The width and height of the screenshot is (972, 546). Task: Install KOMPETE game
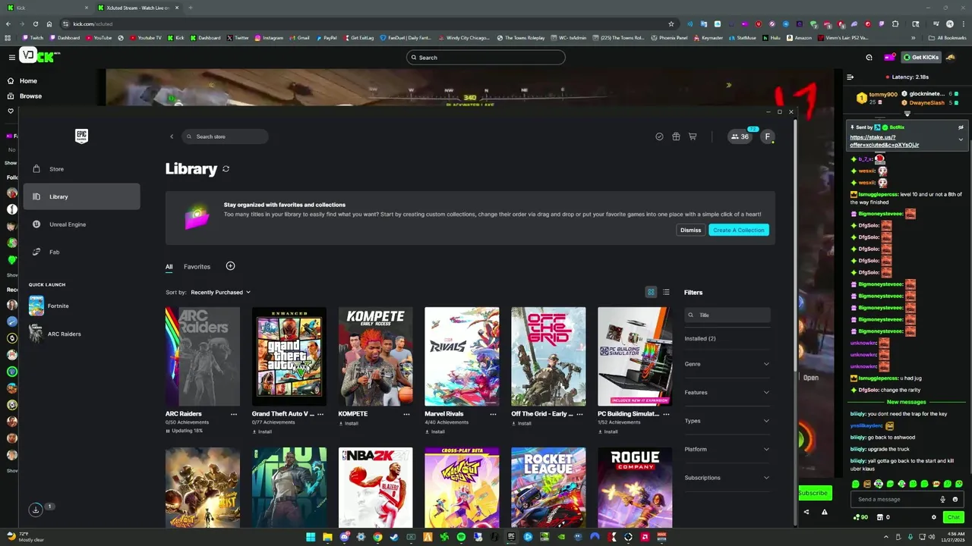point(349,423)
